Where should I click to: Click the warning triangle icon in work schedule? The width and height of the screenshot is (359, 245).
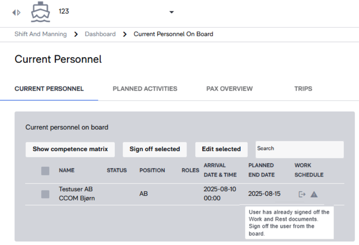[x=314, y=194]
